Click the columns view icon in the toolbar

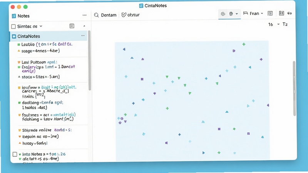pos(281,13)
